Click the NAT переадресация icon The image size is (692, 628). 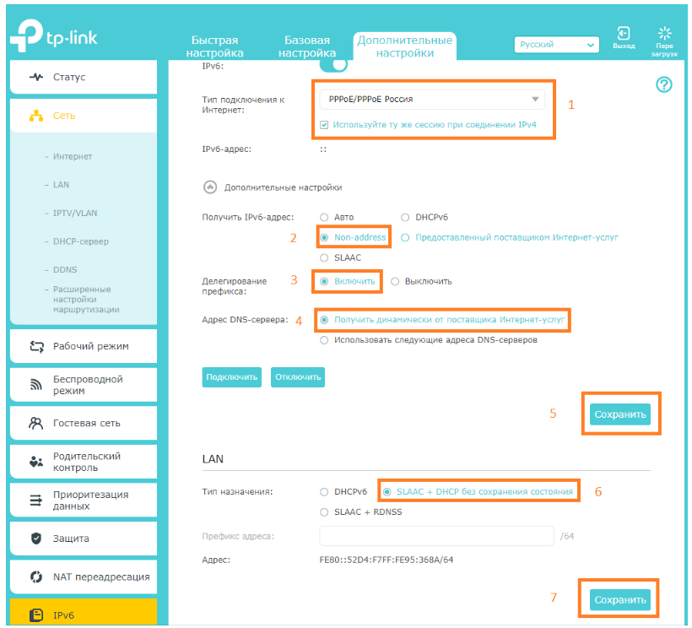(36, 577)
